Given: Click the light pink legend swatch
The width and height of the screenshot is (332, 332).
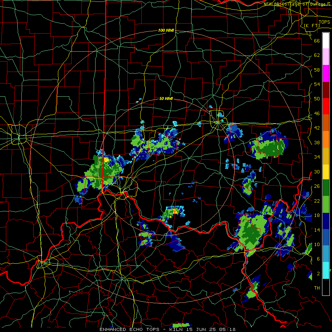Looking at the screenshot, I should [x=326, y=57].
